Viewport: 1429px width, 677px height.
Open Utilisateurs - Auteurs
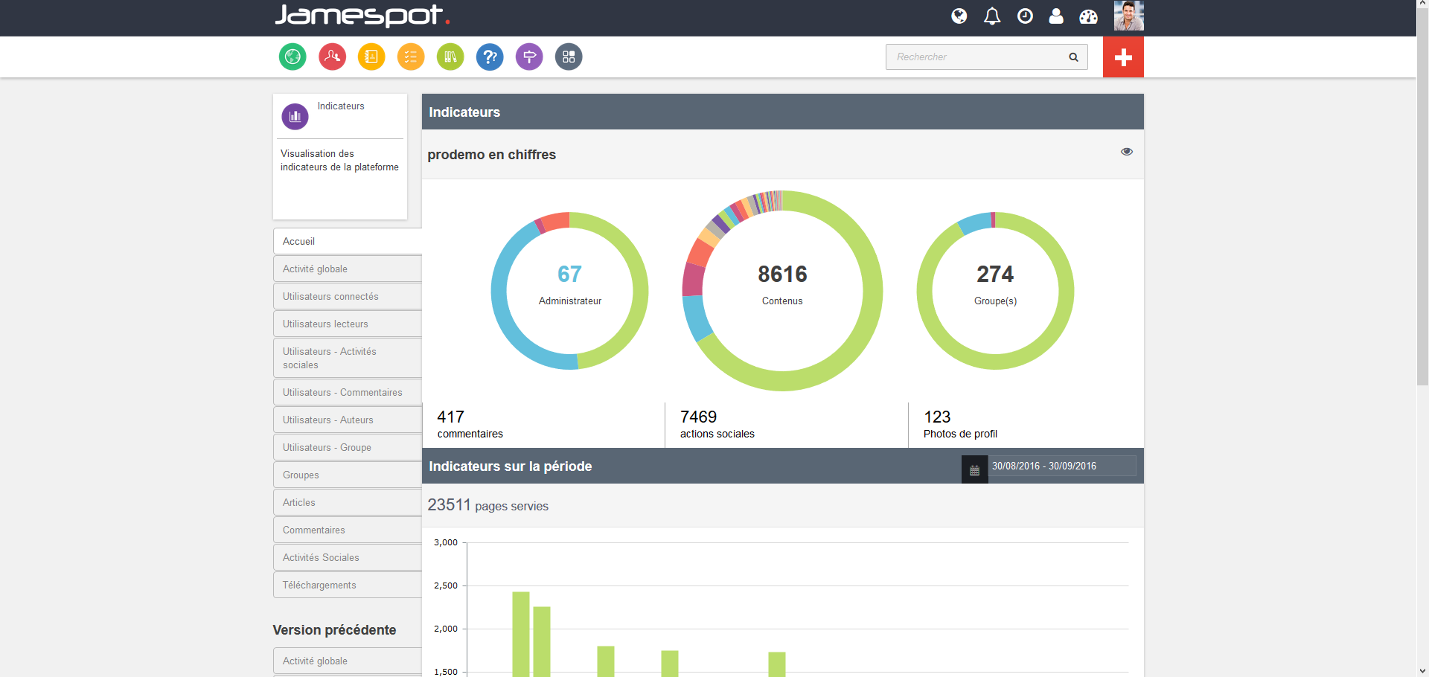348,420
